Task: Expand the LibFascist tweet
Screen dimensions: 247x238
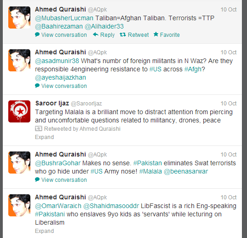Action: pyautogui.click(x=45, y=231)
